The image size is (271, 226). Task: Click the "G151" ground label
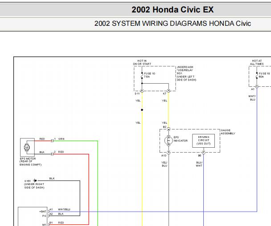coord(28,181)
